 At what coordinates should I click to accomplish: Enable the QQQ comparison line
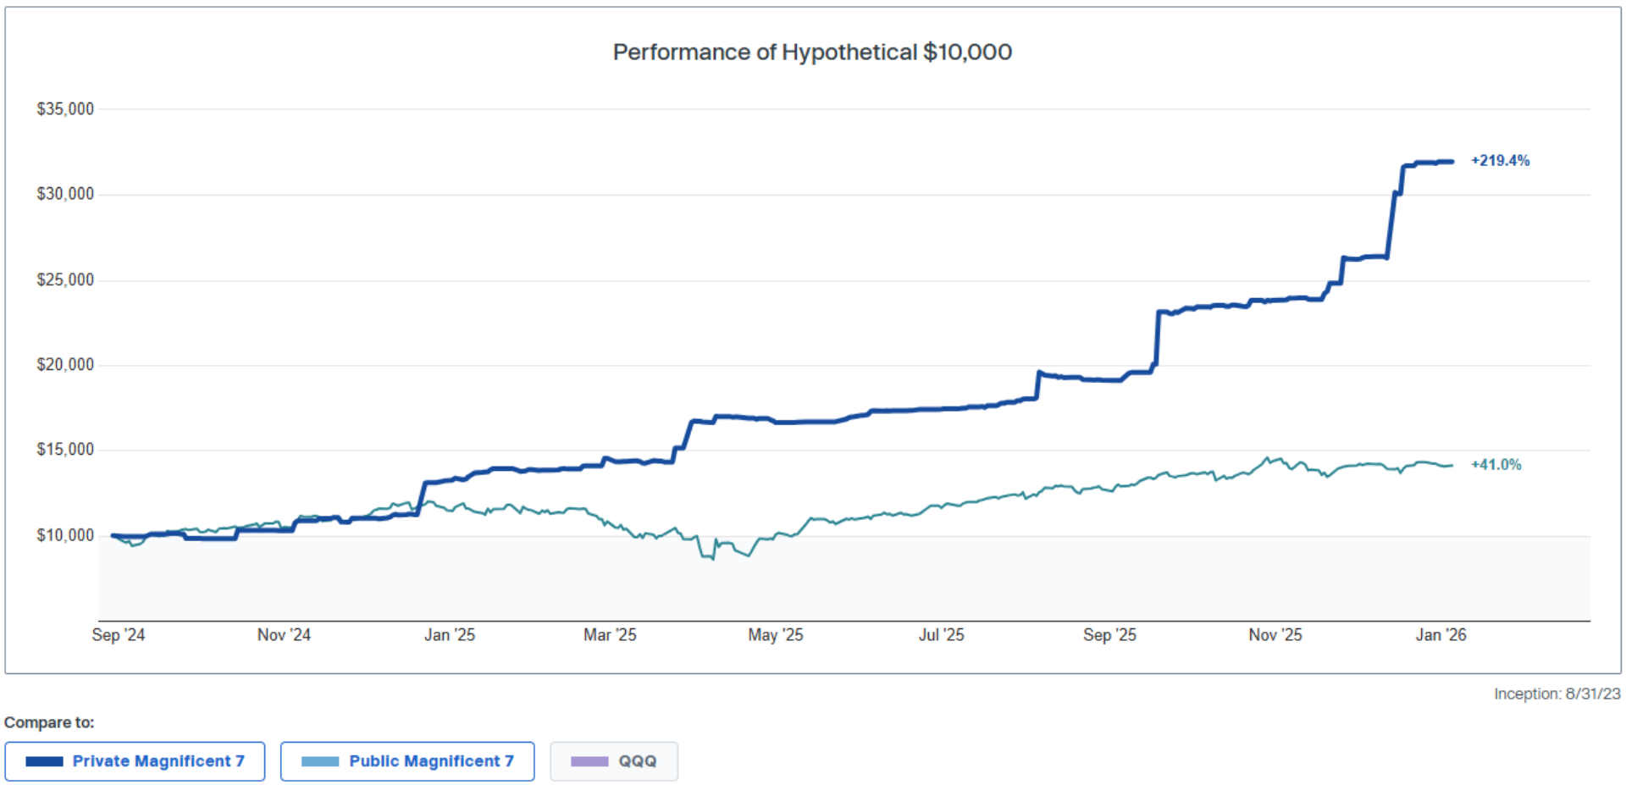[614, 761]
